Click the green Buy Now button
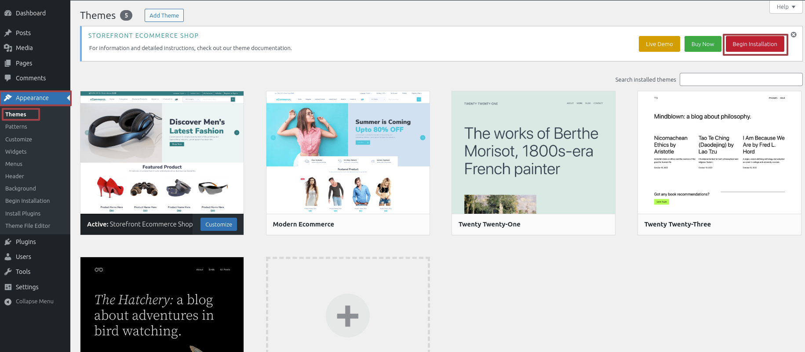This screenshot has height=352, width=805. pyautogui.click(x=703, y=44)
